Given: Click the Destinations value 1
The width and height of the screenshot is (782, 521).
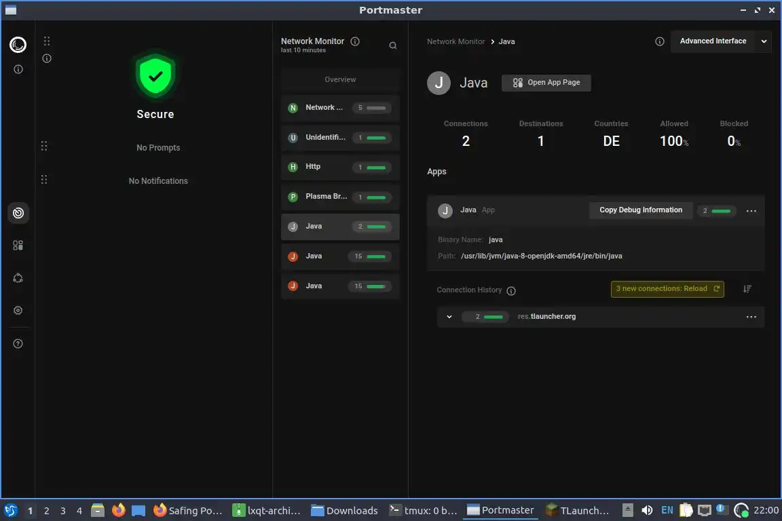Looking at the screenshot, I should 540,142.
